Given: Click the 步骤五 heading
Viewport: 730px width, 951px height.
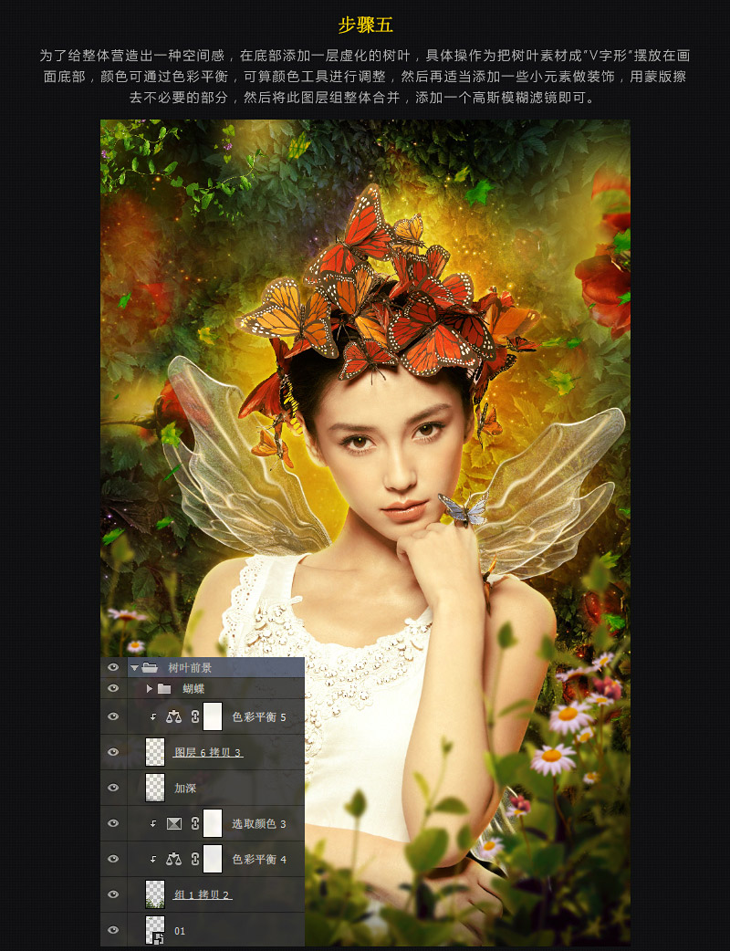Looking at the screenshot, I should coord(366,25).
